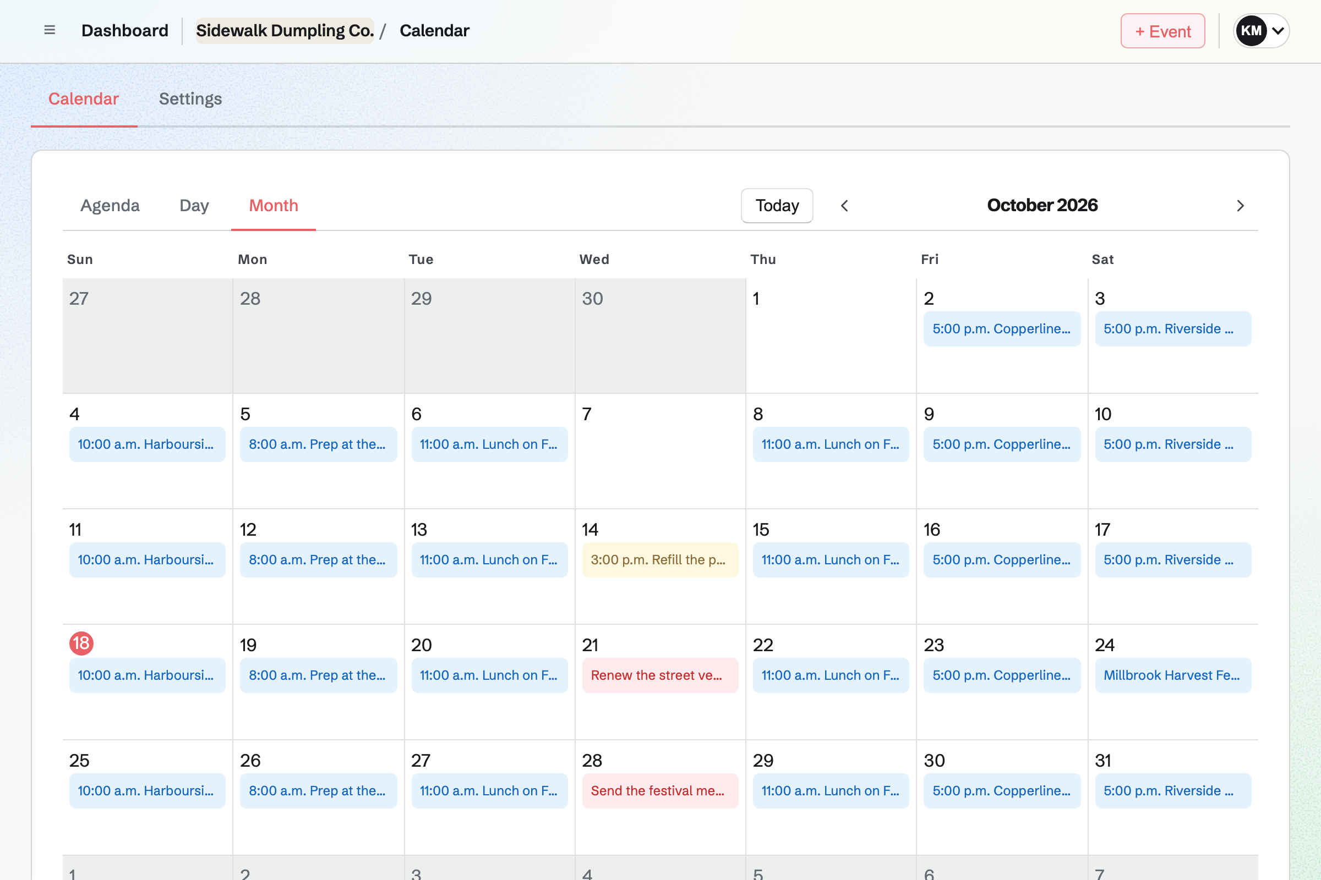
Task: Select the Month view tab
Action: (x=274, y=205)
